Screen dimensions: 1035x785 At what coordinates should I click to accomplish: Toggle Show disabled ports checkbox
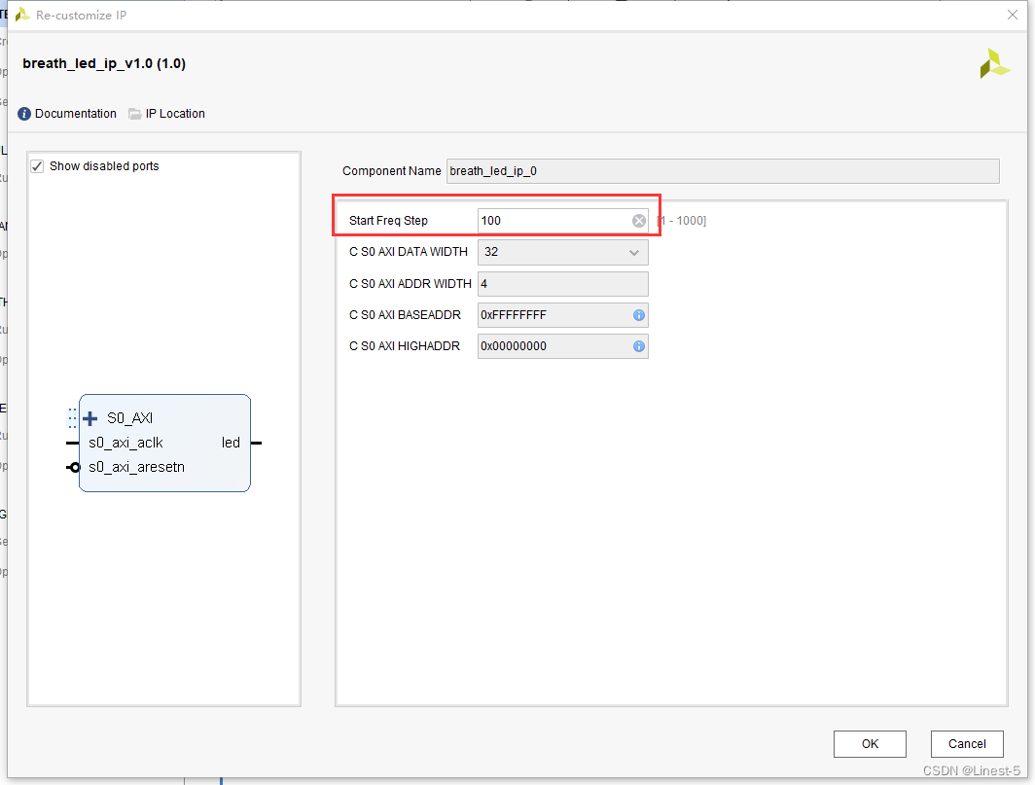point(38,166)
